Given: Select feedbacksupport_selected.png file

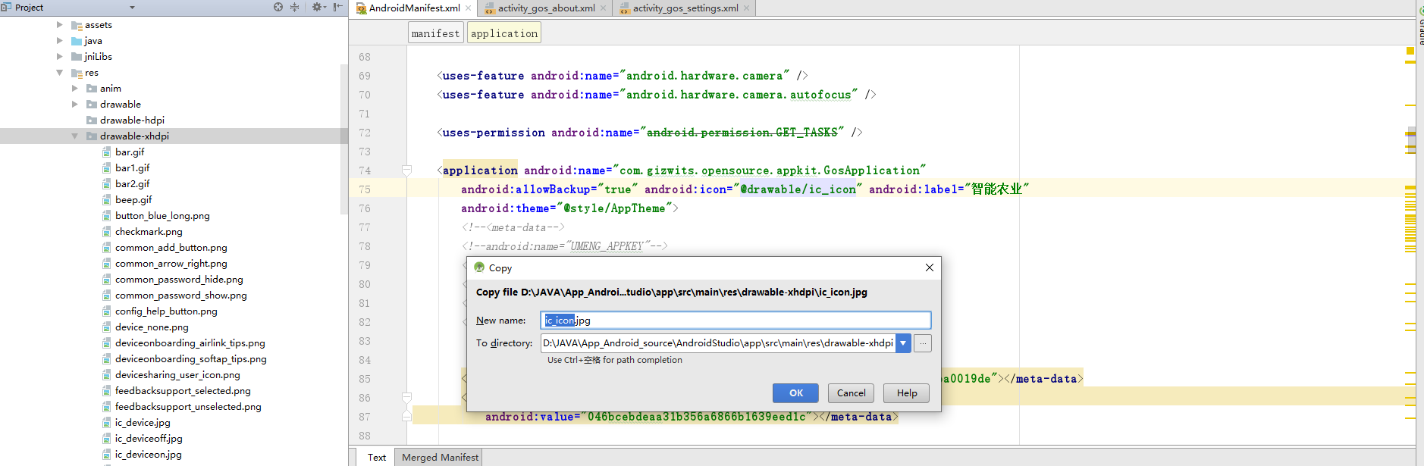Looking at the screenshot, I should click(x=183, y=390).
